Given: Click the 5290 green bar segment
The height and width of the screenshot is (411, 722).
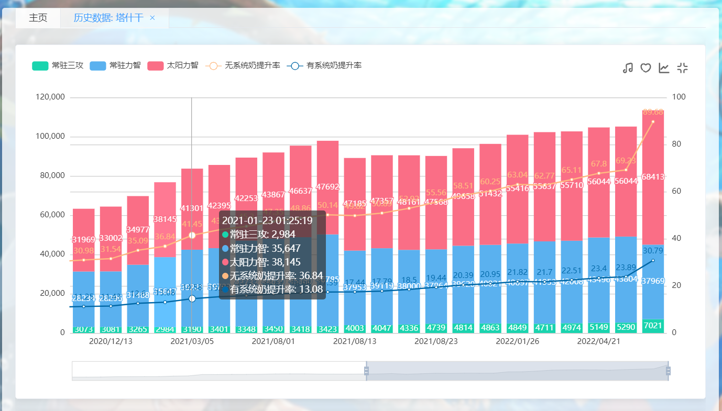Looking at the screenshot, I should 626,327.
